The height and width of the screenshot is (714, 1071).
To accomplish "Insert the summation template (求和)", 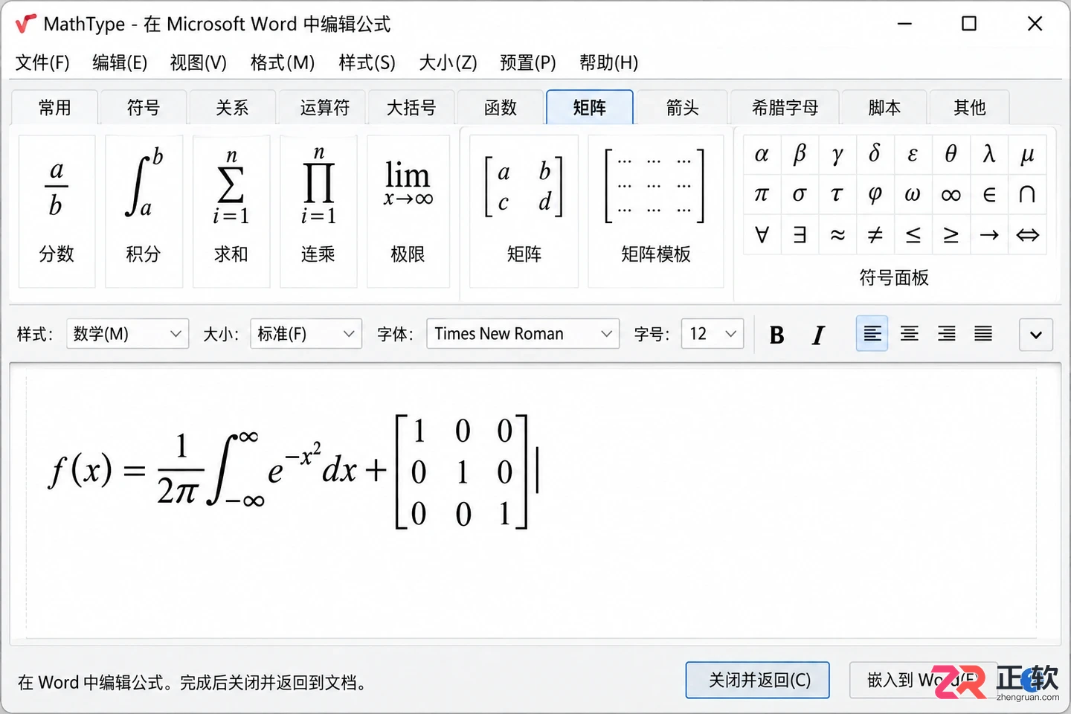I will 231,211.
